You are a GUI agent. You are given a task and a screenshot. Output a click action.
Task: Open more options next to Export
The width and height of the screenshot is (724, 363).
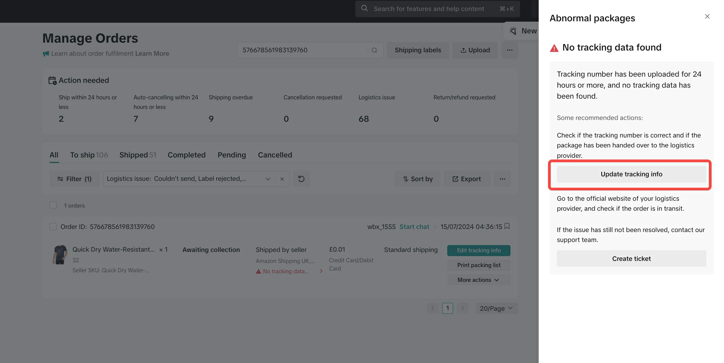[x=502, y=179]
